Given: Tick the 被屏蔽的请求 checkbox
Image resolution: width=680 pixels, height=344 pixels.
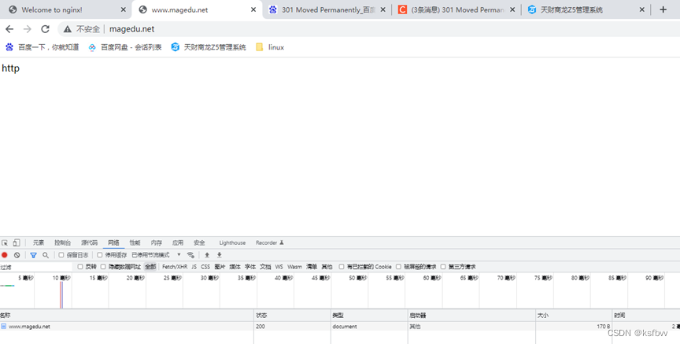Looking at the screenshot, I should pos(398,267).
